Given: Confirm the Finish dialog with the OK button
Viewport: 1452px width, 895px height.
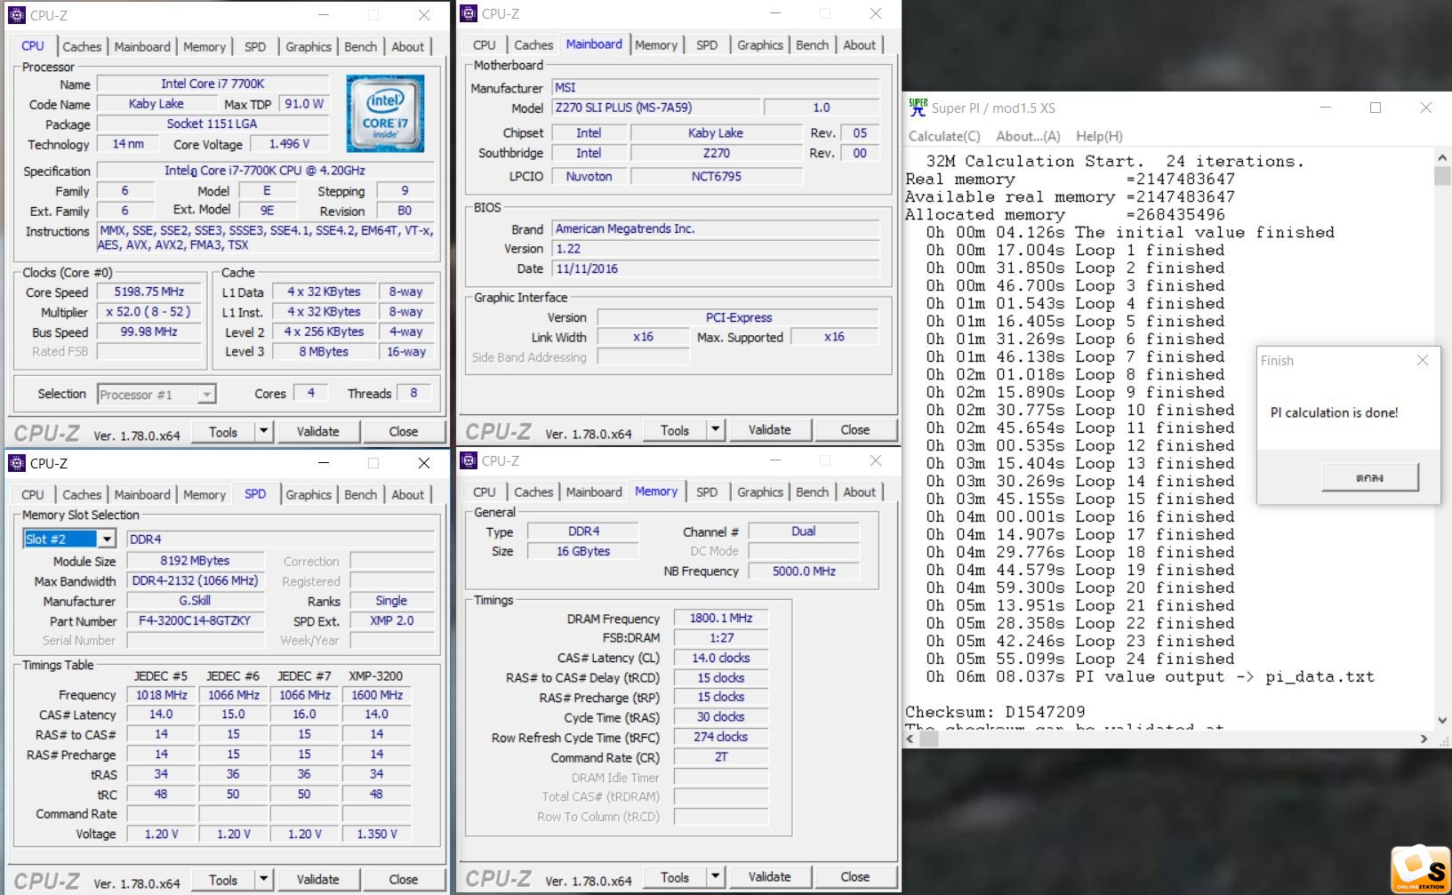Looking at the screenshot, I should (x=1369, y=477).
